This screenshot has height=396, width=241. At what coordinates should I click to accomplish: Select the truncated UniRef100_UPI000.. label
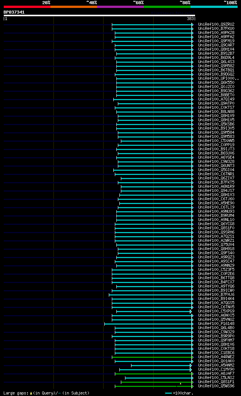(x=218, y=79)
